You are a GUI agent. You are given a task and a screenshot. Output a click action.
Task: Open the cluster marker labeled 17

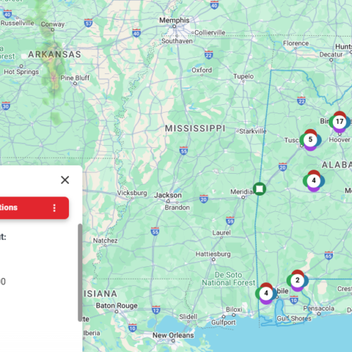[339, 122]
